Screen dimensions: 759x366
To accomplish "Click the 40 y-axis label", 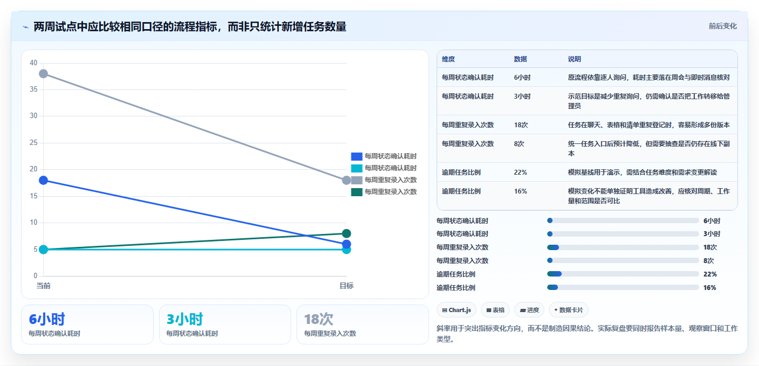I will tap(33, 63).
